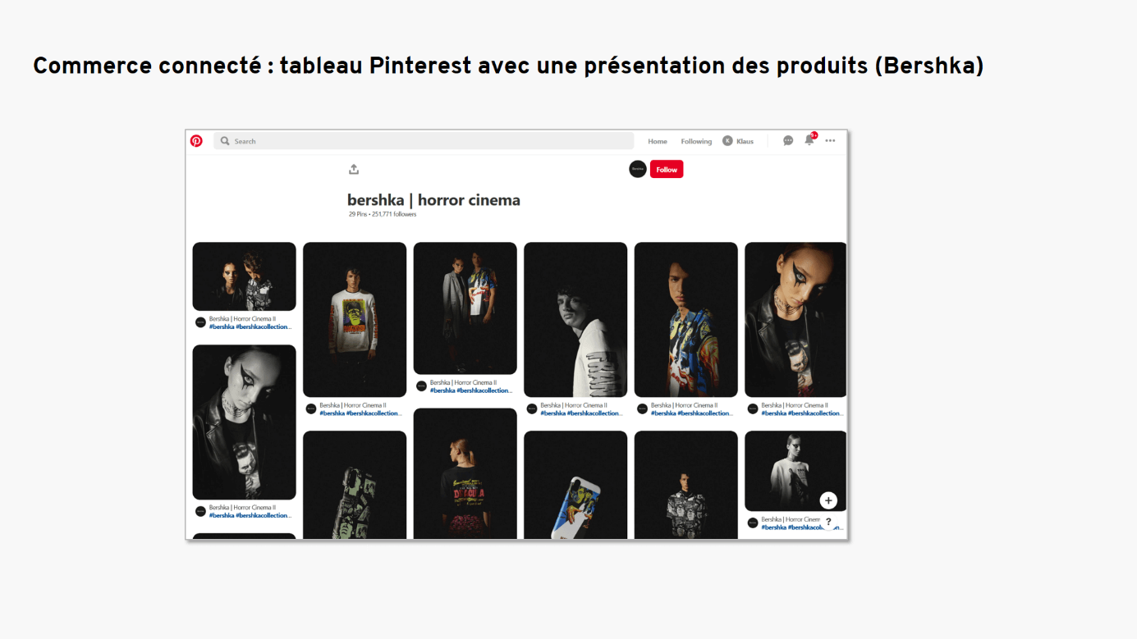Open the messages speech bubble icon
The image size is (1137, 639).
(x=788, y=141)
